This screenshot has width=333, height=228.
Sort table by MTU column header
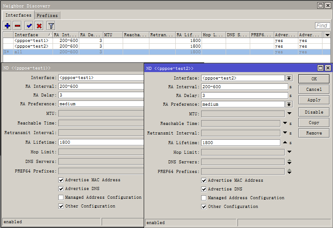(113, 35)
